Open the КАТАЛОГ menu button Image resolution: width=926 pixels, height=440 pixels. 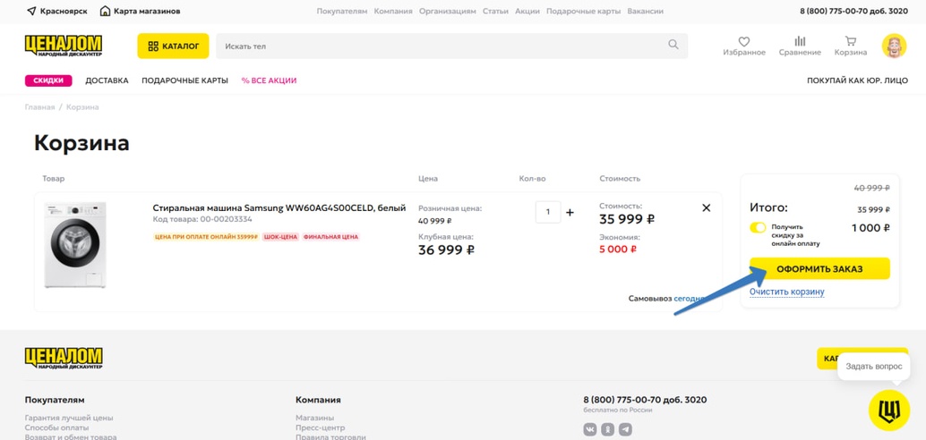[173, 46]
